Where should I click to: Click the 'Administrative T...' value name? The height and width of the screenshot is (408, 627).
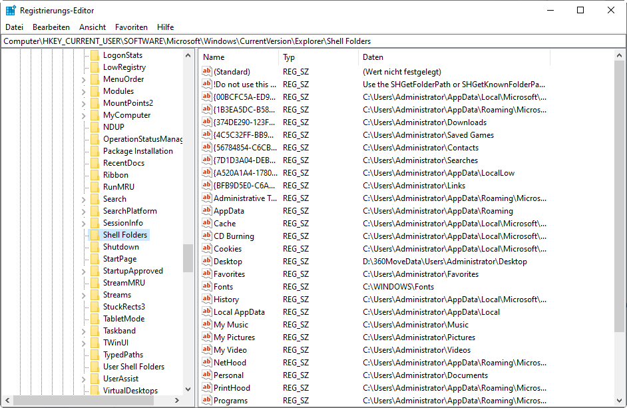(245, 198)
